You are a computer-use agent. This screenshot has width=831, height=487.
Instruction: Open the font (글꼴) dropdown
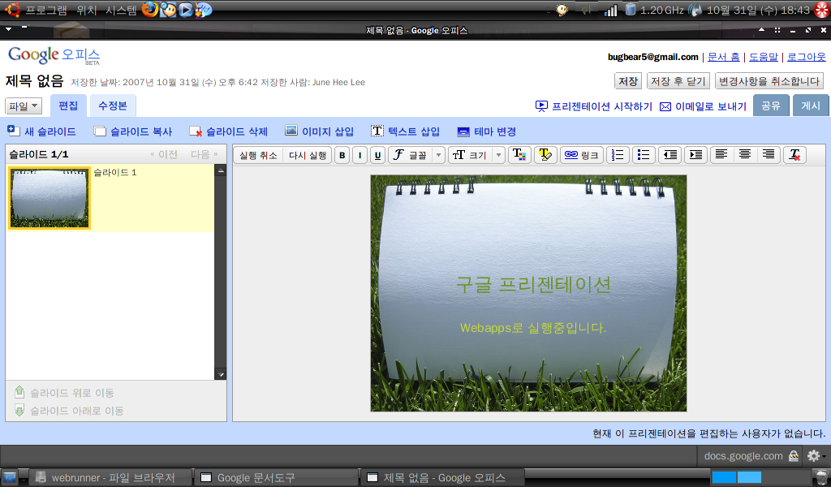[x=416, y=155]
